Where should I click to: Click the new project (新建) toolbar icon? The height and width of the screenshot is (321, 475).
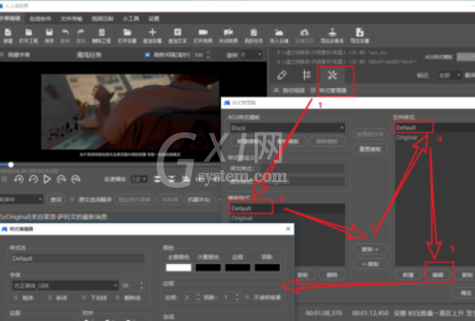point(8,33)
